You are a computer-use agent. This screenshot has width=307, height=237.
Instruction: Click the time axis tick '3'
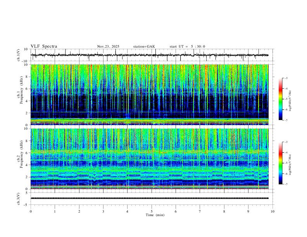pos(103,211)
